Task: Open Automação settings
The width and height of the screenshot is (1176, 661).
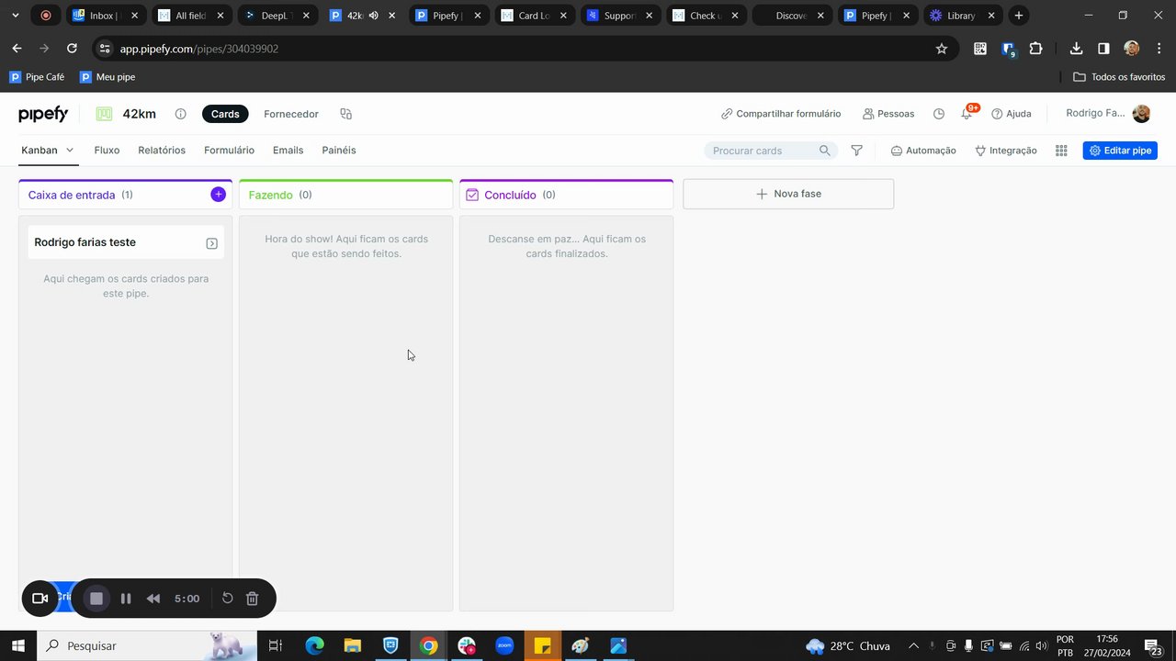Action: click(923, 151)
